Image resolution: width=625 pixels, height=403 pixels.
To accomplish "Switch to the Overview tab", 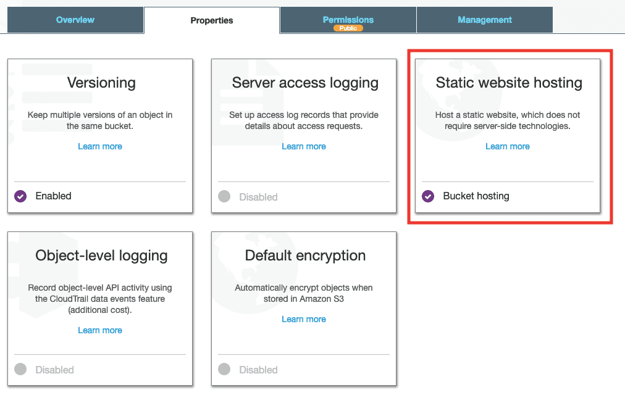I will pos(75,20).
